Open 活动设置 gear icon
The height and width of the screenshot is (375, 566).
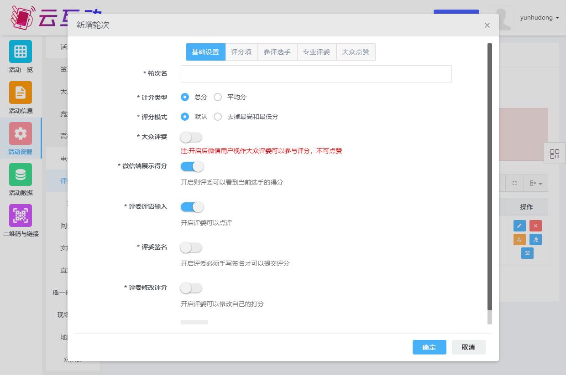tap(21, 134)
